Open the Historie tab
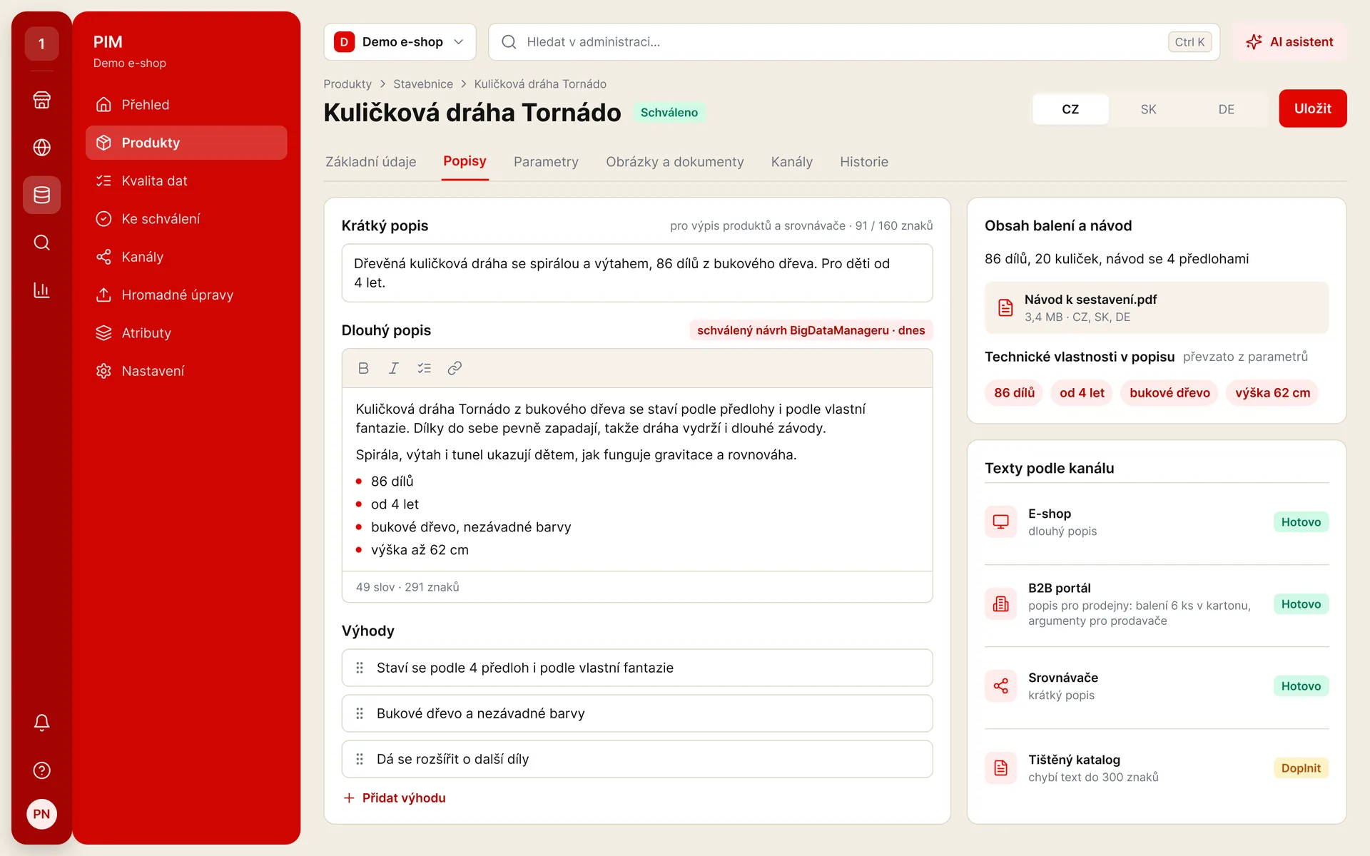 [863, 162]
